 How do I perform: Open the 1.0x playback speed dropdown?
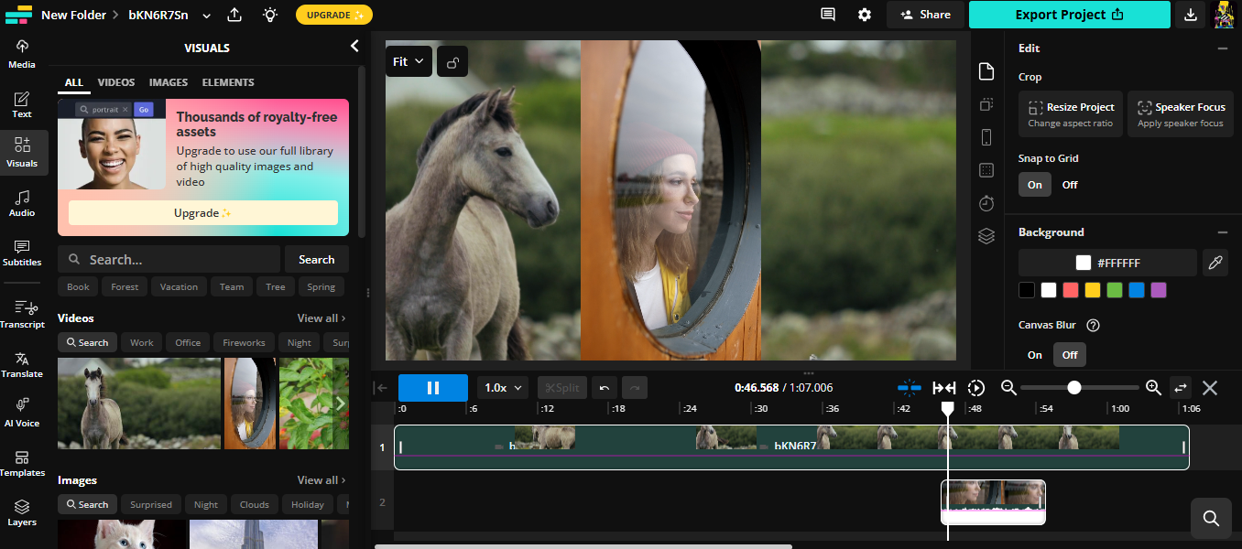point(503,387)
